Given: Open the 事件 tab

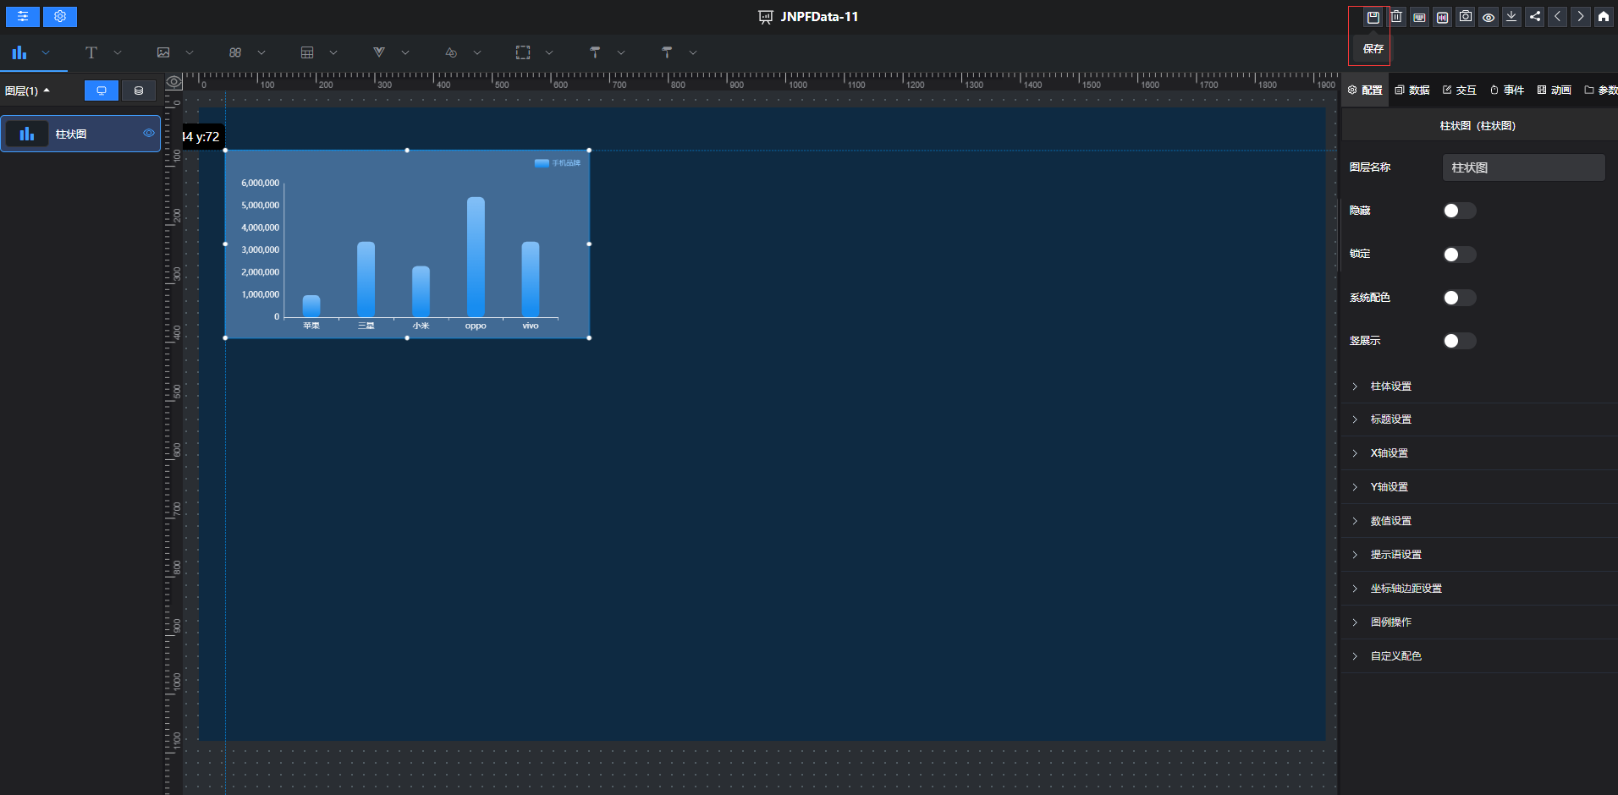Looking at the screenshot, I should [x=1507, y=90].
